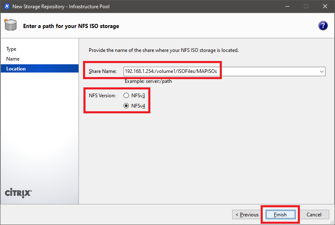335x225 pixels.
Task: Click the XenCenter app icon in title bar
Action: click(7, 7)
